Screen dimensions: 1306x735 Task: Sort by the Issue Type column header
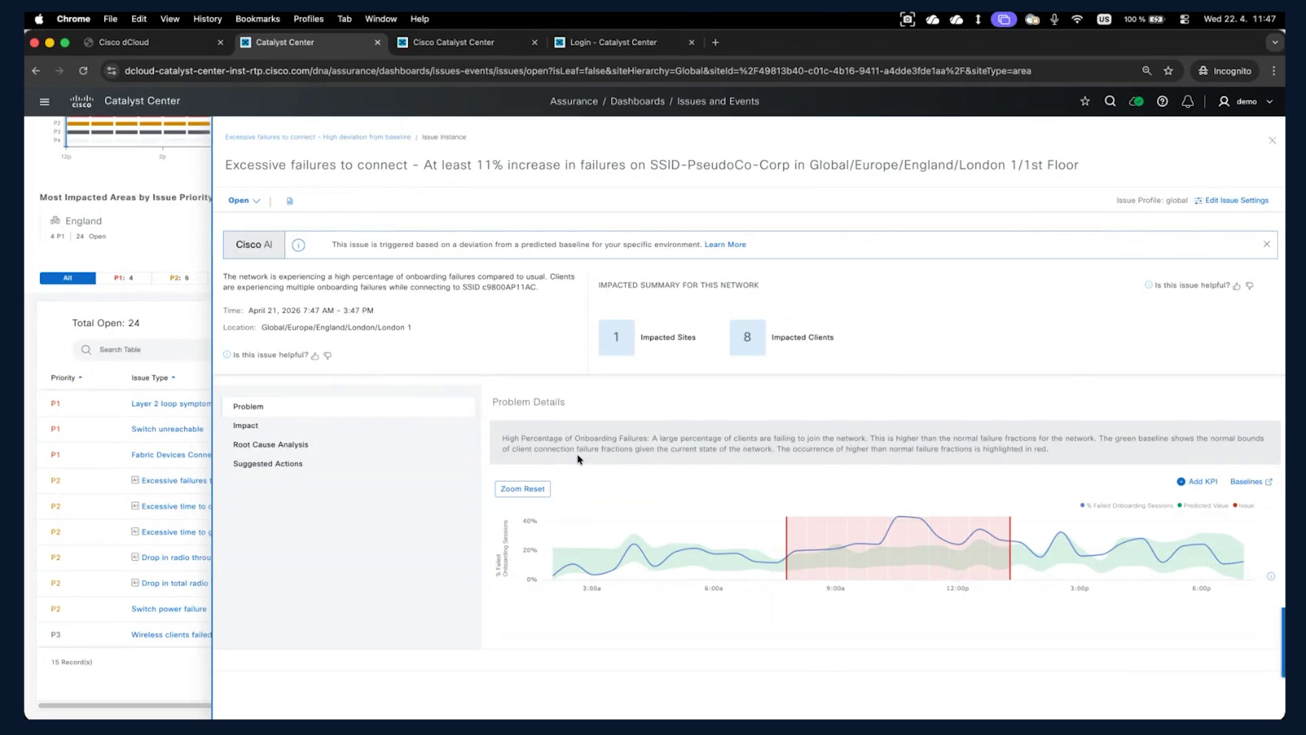tap(153, 378)
